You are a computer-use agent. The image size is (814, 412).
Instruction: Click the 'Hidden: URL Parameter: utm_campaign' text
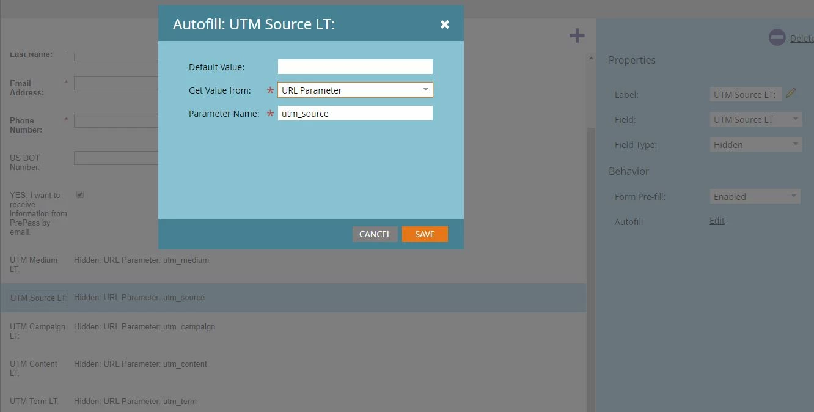coord(144,327)
